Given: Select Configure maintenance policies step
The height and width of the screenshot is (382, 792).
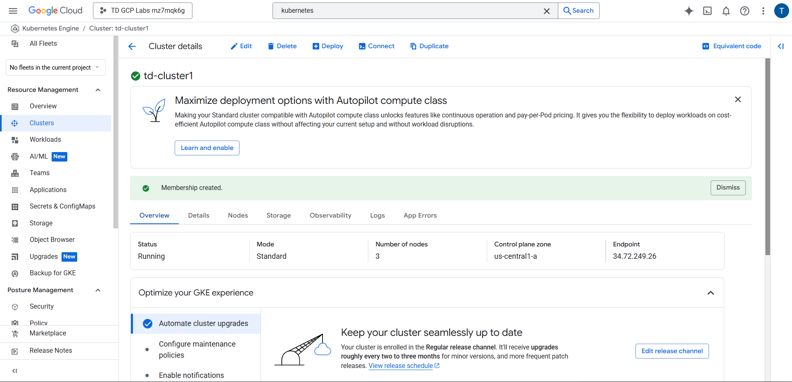Looking at the screenshot, I should pos(197,349).
